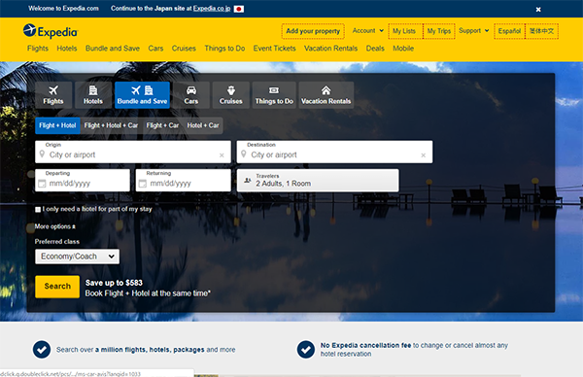
Task: Open Flights in the top navigation
Action: pyautogui.click(x=38, y=49)
